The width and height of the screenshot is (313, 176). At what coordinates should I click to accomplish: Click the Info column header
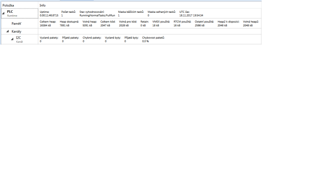(x=42, y=5)
